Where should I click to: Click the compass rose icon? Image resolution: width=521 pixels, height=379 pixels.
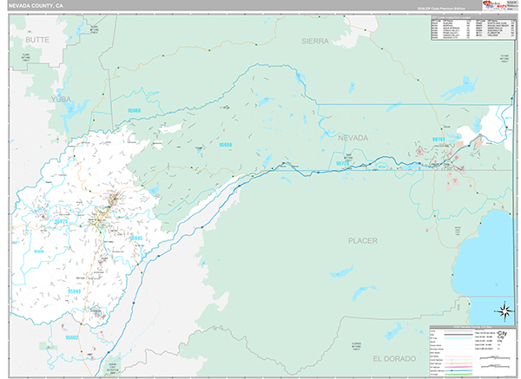pyautogui.click(x=505, y=311)
